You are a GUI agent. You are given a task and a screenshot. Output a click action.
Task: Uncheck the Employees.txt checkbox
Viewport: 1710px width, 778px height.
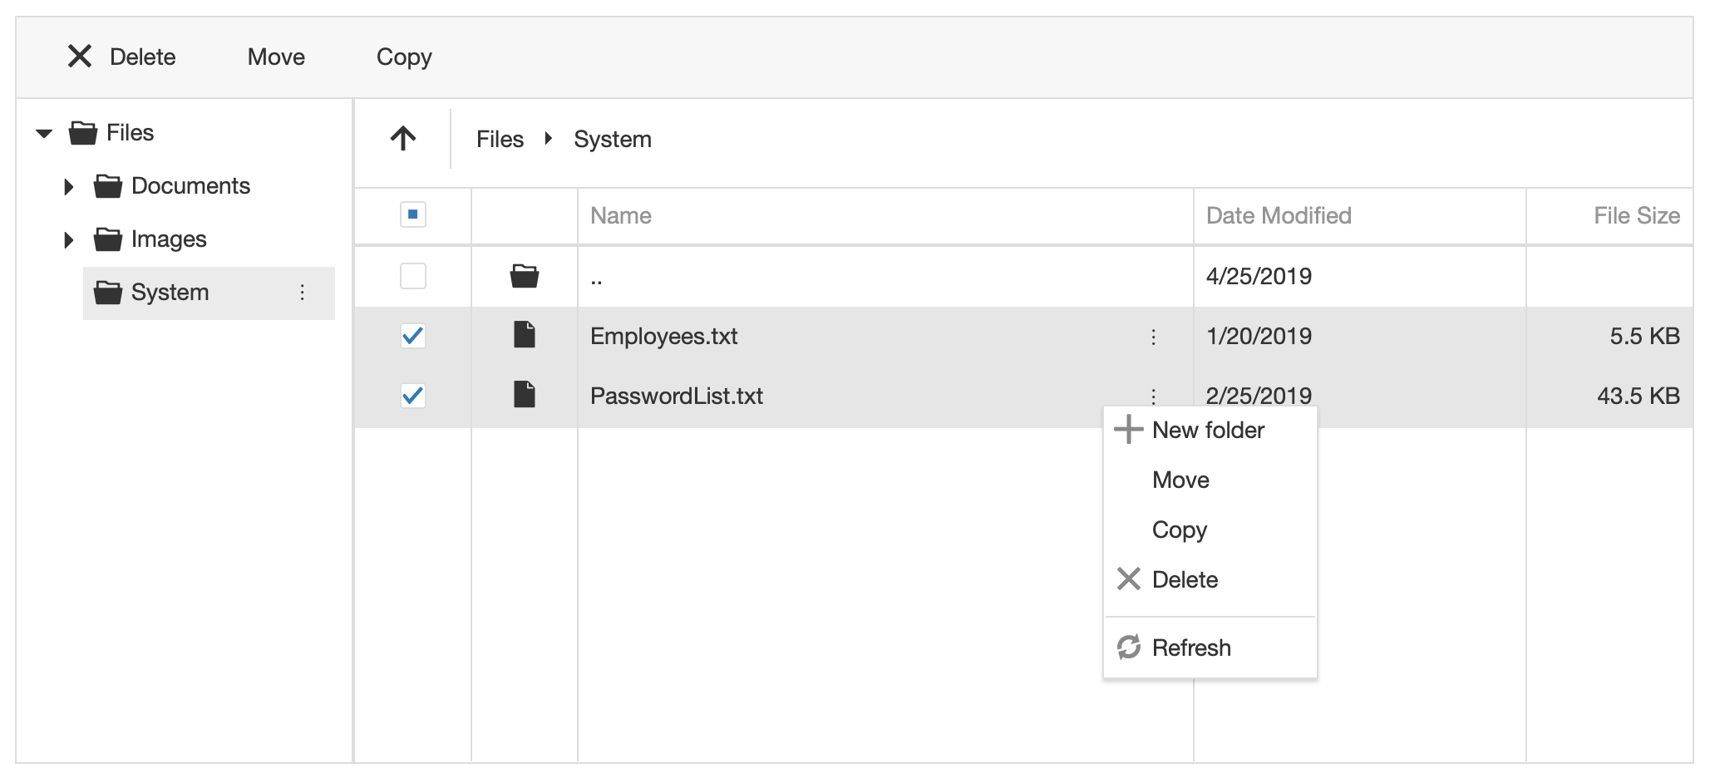pyautogui.click(x=412, y=336)
